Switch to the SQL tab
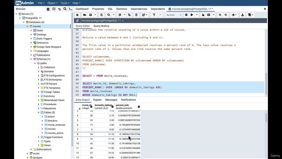Image resolution: width=282 pixels, height=159 pixels. (110, 9)
